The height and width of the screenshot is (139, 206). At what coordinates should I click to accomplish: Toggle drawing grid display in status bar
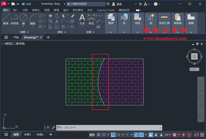pyautogui.click(x=98, y=135)
